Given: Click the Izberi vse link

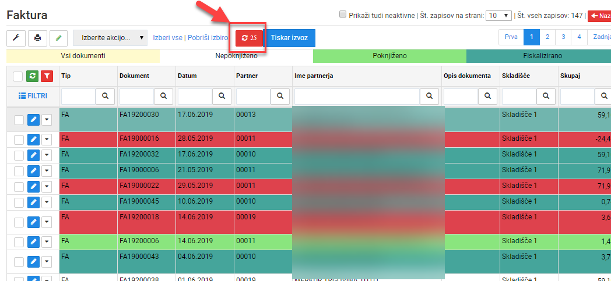Looking at the screenshot, I should pos(167,38).
